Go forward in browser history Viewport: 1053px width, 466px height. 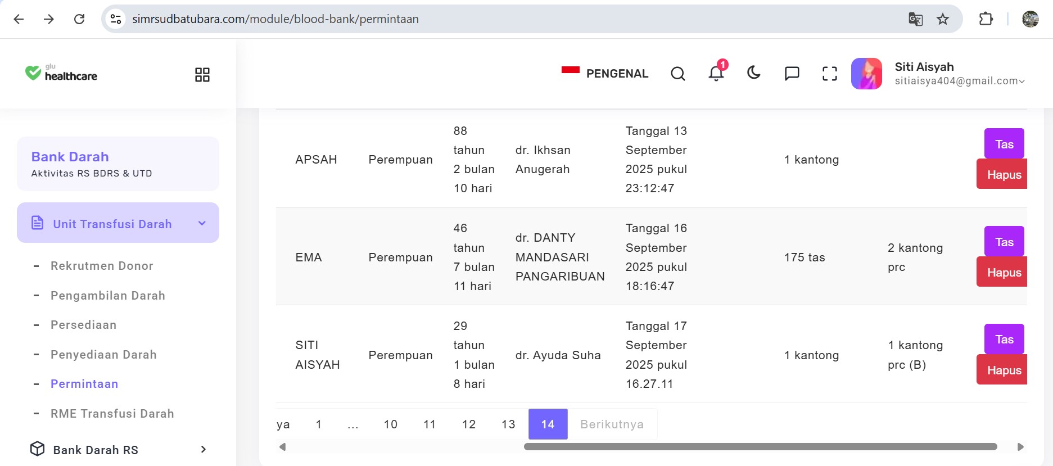pyautogui.click(x=49, y=19)
